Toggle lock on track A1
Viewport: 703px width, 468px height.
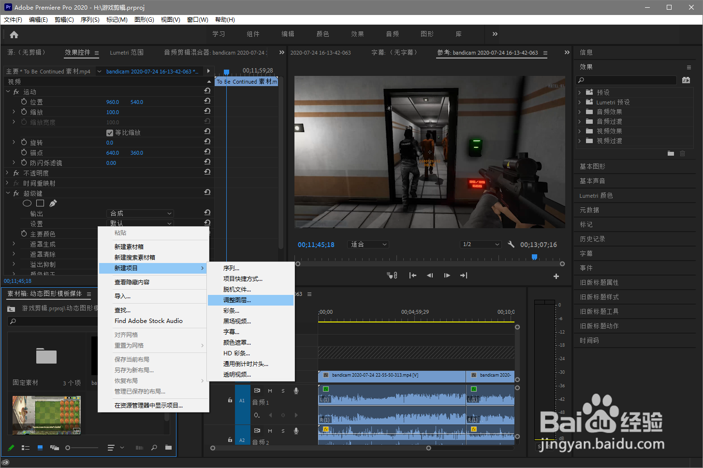click(x=230, y=400)
